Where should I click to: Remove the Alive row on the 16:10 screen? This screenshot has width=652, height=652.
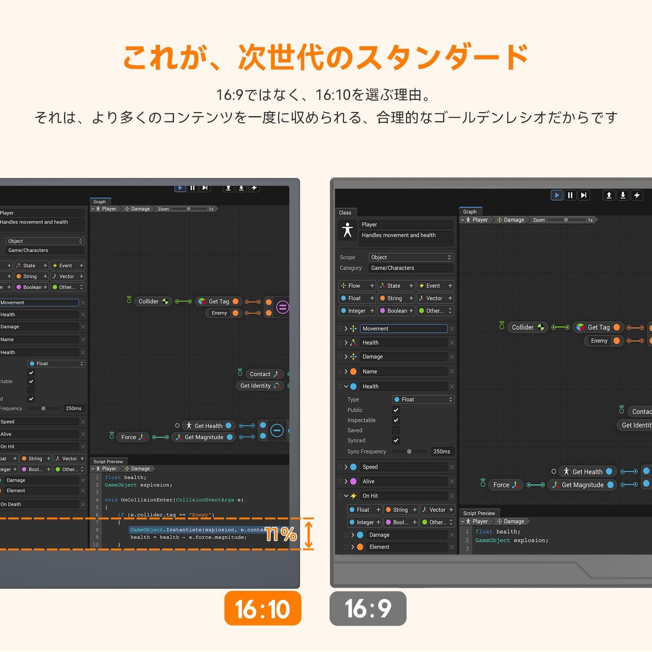pyautogui.click(x=83, y=434)
